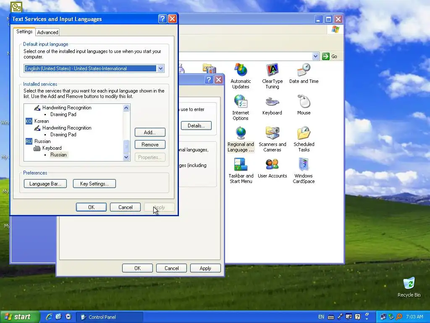Viewport: 430px width, 323px height.
Task: Click the microphone icon on language bar
Action: click(x=340, y=317)
